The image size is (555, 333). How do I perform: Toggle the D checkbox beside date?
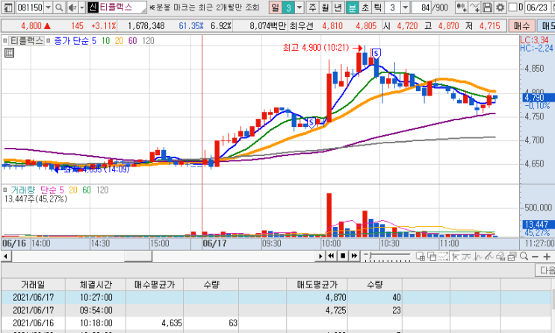512,7
